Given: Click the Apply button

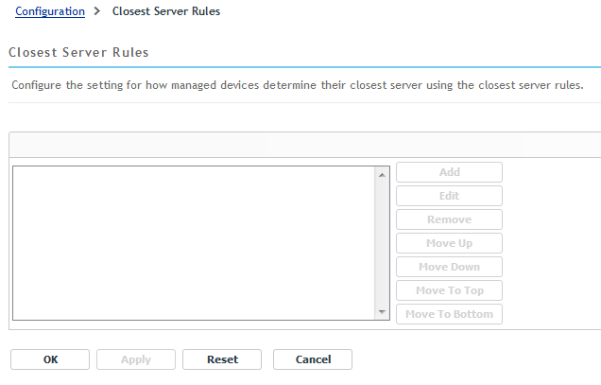Looking at the screenshot, I should pos(136,359).
